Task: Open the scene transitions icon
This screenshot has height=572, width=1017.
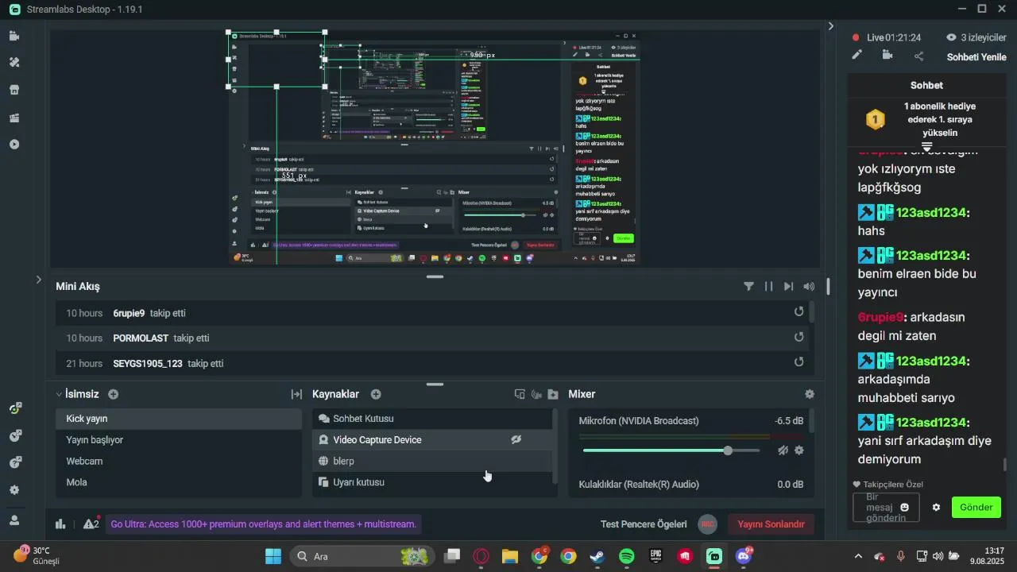Action: 296,394
